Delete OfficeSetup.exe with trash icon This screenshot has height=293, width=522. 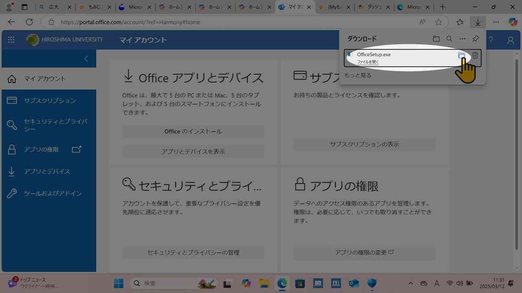475,55
